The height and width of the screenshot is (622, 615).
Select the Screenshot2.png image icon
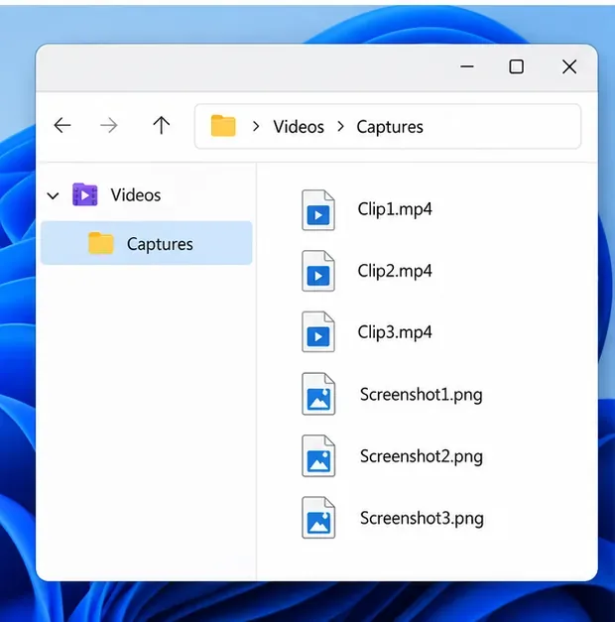coord(318,455)
